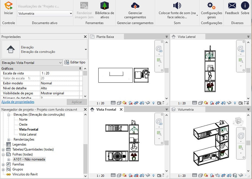This screenshot has width=252, height=179.
Task: Click temporary view properties in Planta Baixa bar
Action: [159, 103]
